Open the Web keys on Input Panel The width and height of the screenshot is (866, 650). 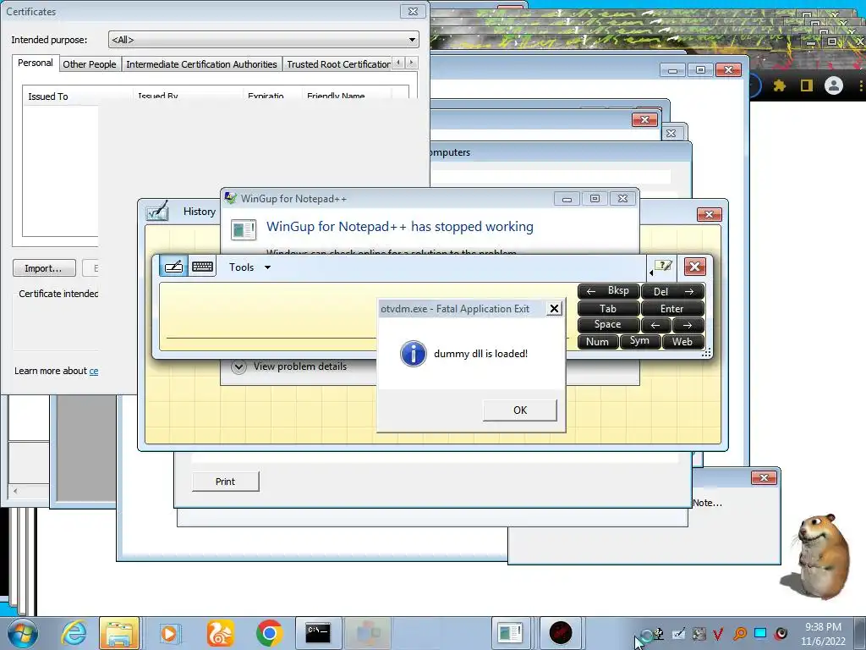[682, 342]
